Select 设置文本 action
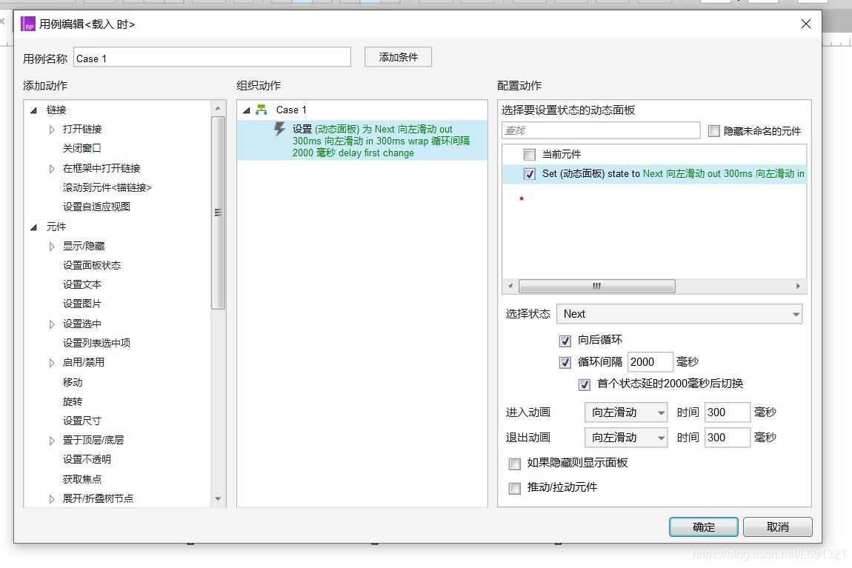The width and height of the screenshot is (852, 568). [82, 284]
